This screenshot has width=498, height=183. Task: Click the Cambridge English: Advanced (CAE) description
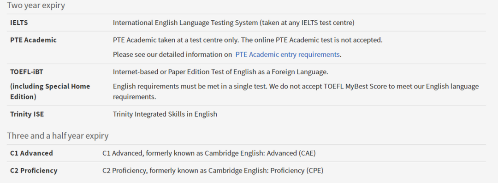(209, 153)
